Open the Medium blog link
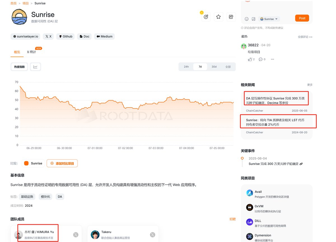This screenshot has width=336, height=242. coord(104,36)
